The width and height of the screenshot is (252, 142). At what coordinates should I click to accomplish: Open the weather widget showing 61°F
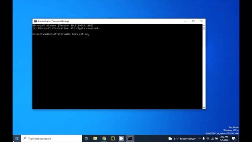[182, 138]
